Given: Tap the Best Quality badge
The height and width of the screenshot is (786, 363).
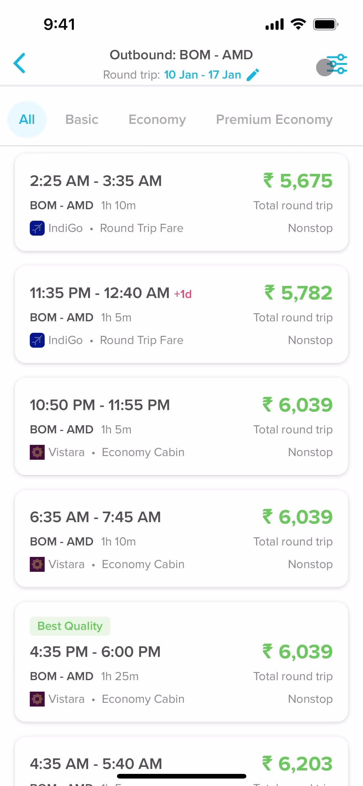Looking at the screenshot, I should point(70,626).
